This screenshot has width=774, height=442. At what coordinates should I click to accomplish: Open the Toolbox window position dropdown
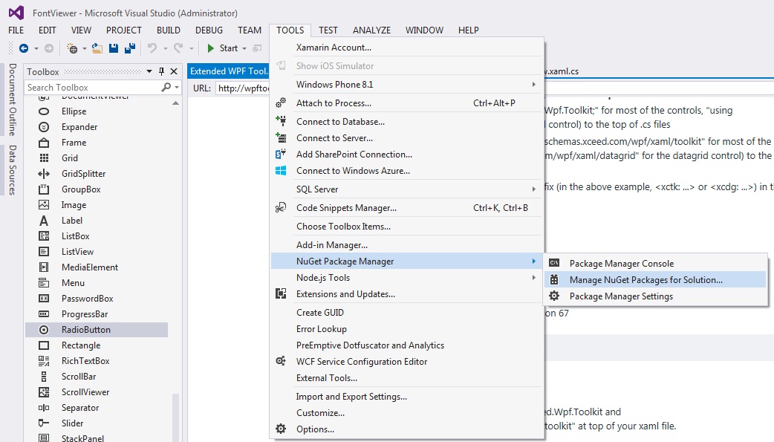point(149,71)
